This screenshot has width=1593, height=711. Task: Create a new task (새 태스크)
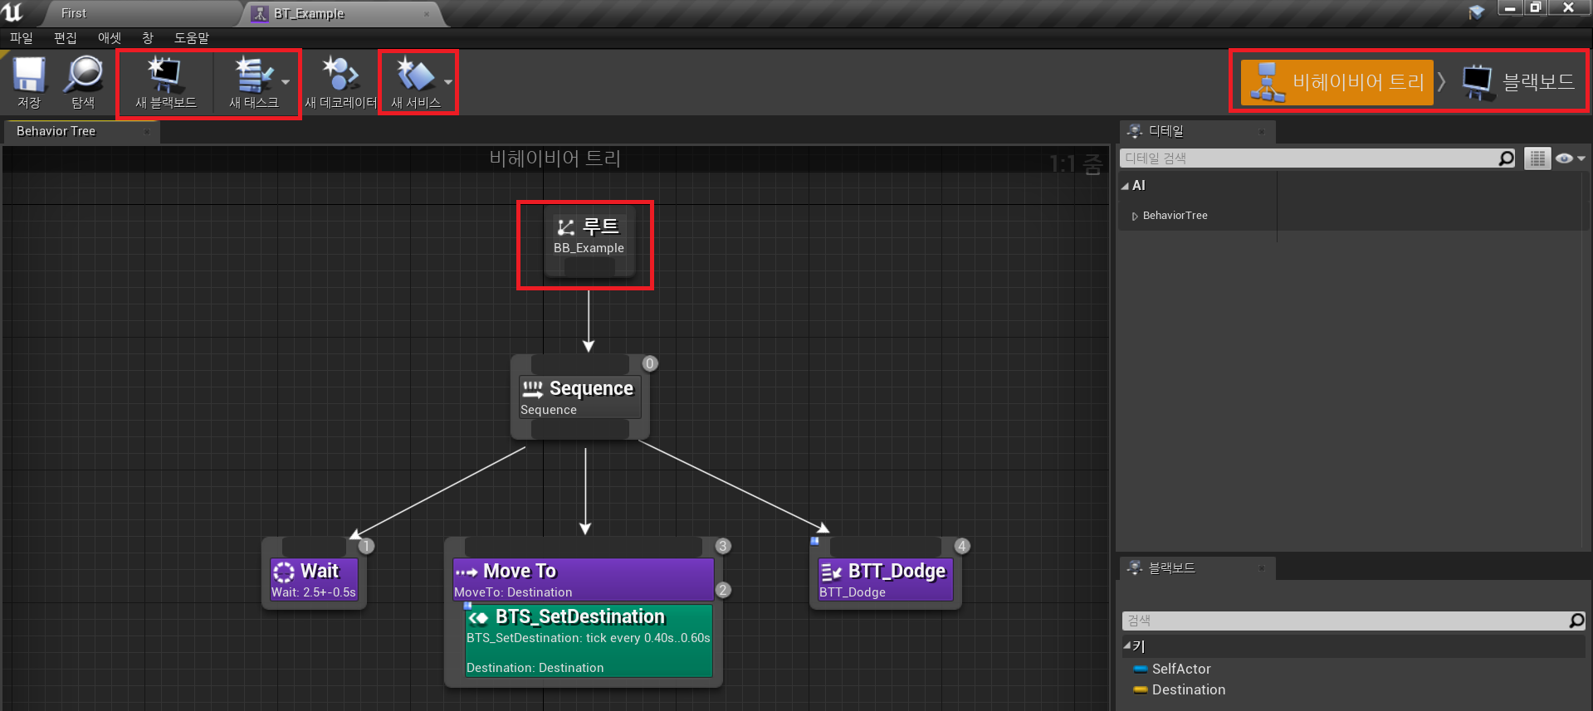click(x=253, y=81)
